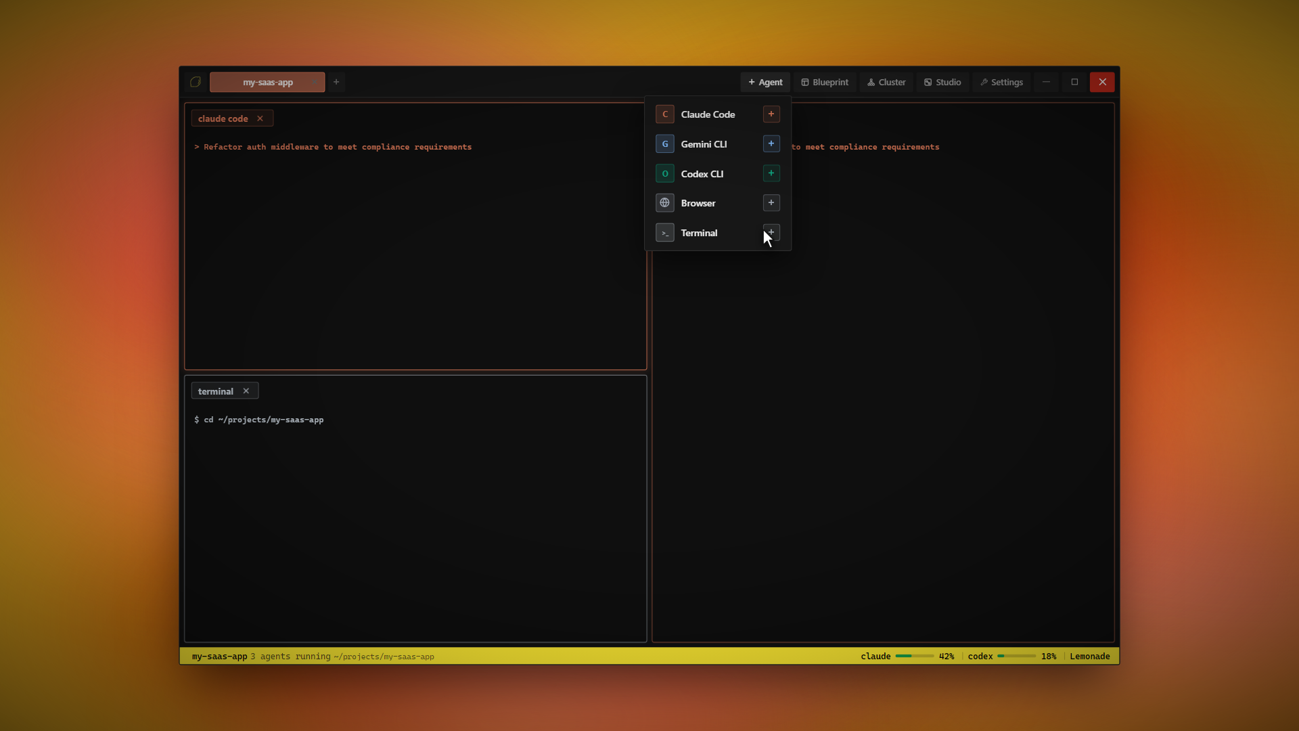Viewport: 1299px width, 731px height.
Task: Close the claude code pane tab
Action: (260, 118)
